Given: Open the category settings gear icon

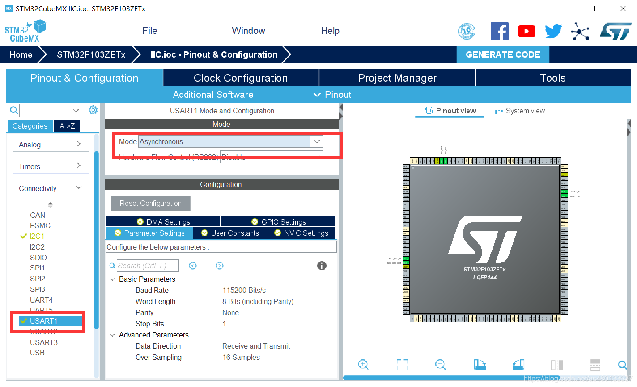Looking at the screenshot, I should point(93,110).
